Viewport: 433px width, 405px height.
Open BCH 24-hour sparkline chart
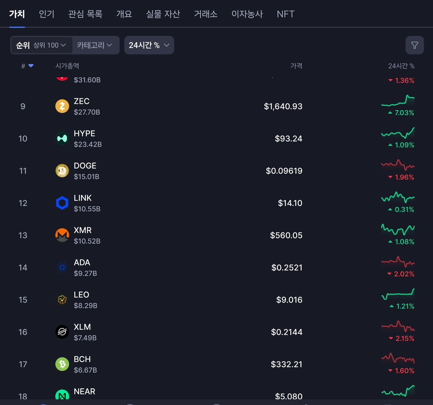pos(398,358)
